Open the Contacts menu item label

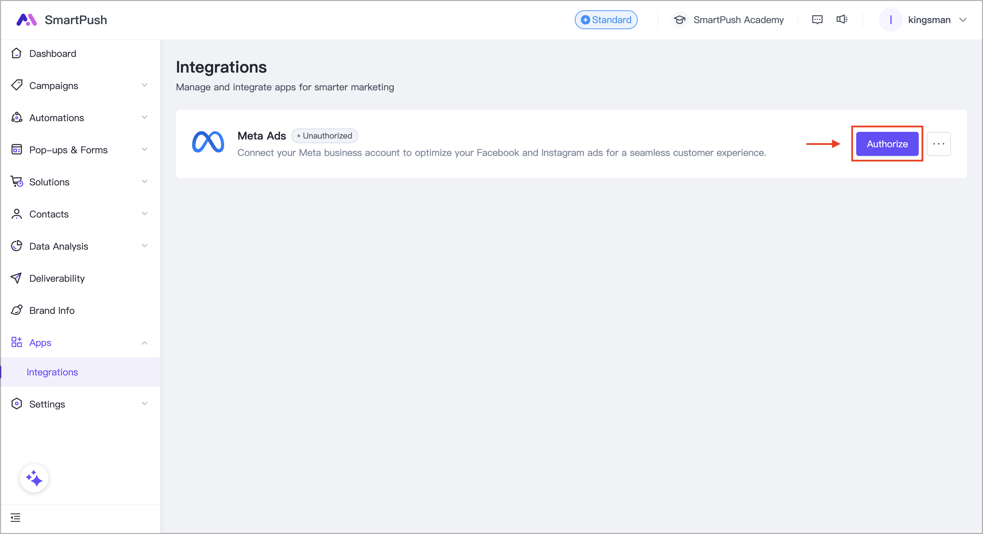(49, 214)
